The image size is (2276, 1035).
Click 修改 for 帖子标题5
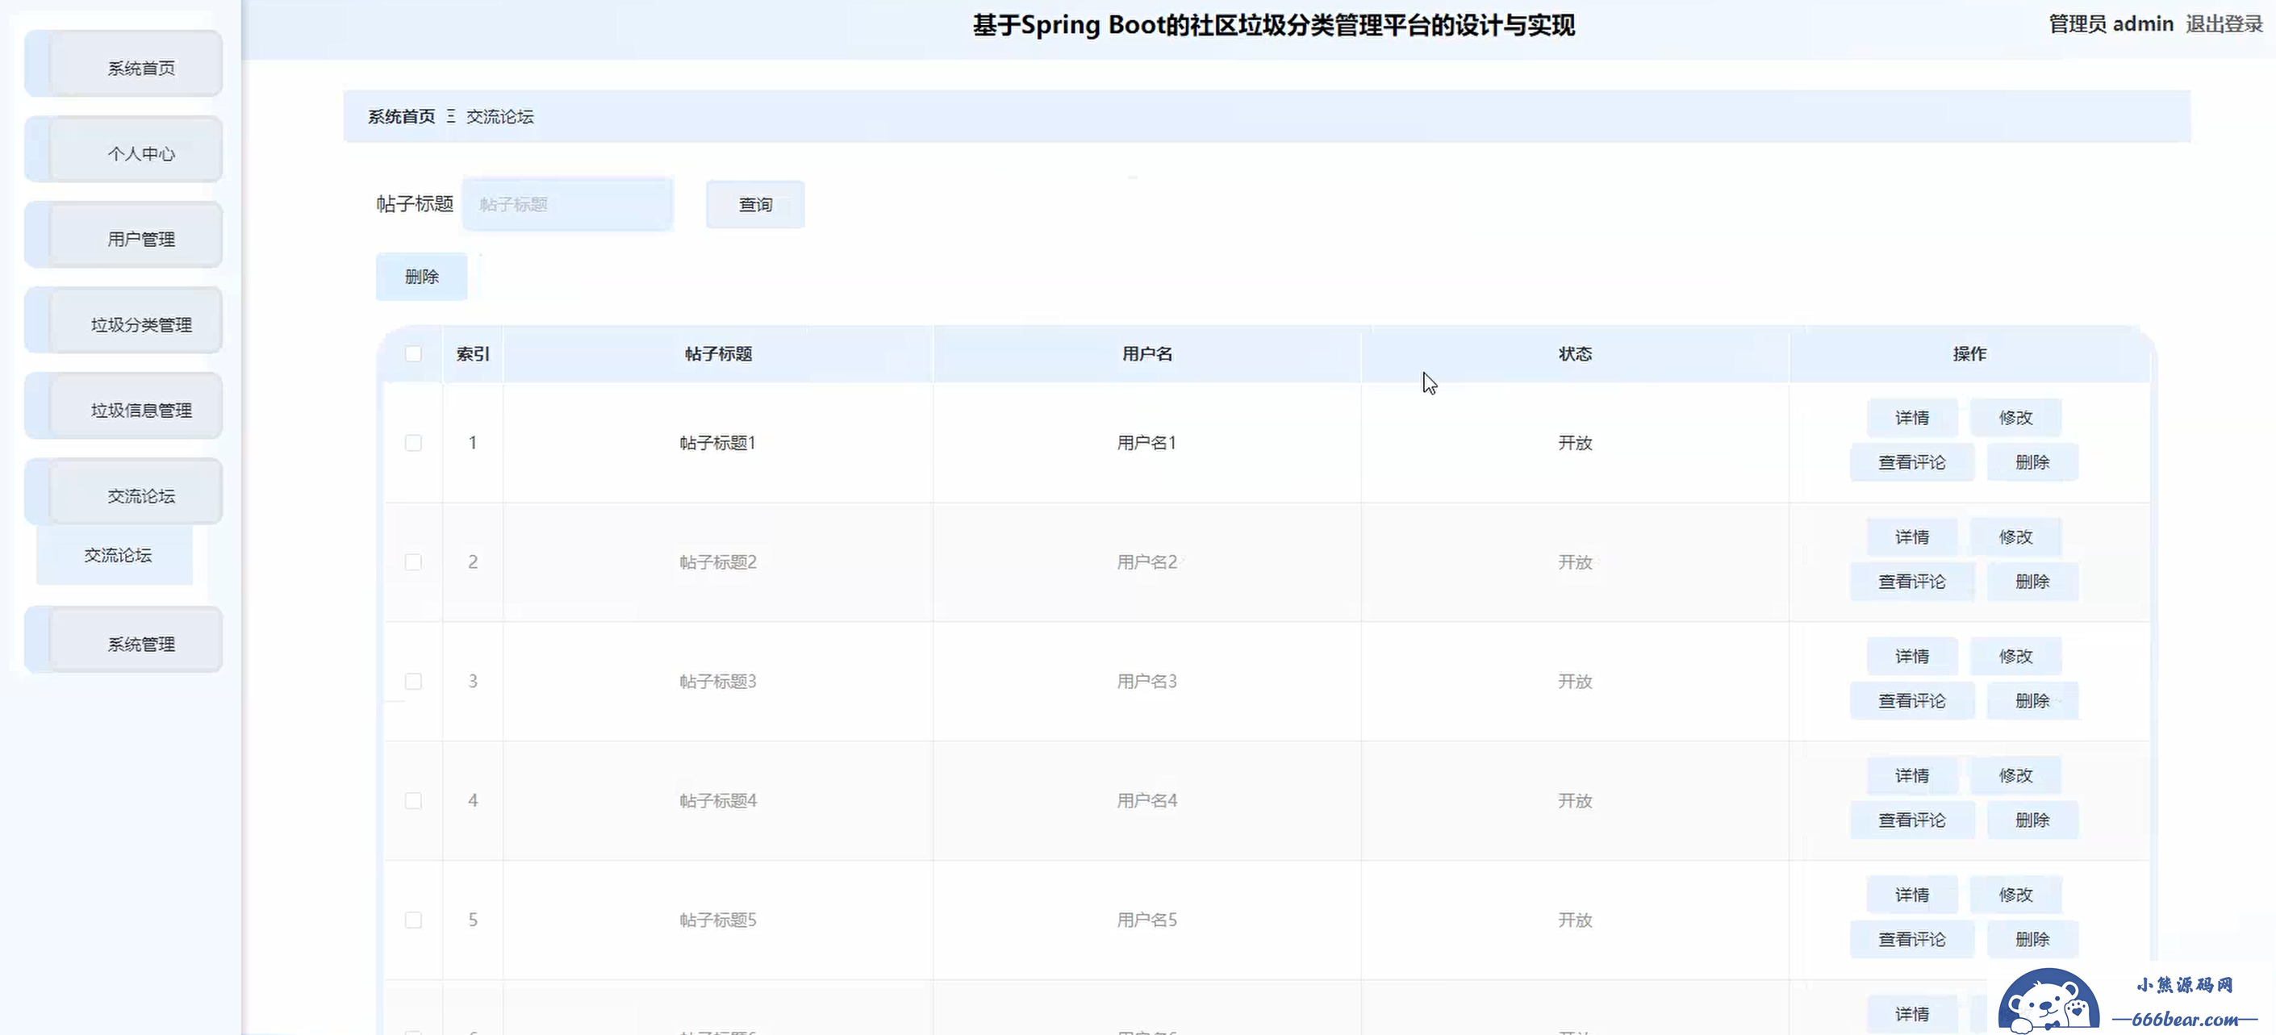(2015, 895)
